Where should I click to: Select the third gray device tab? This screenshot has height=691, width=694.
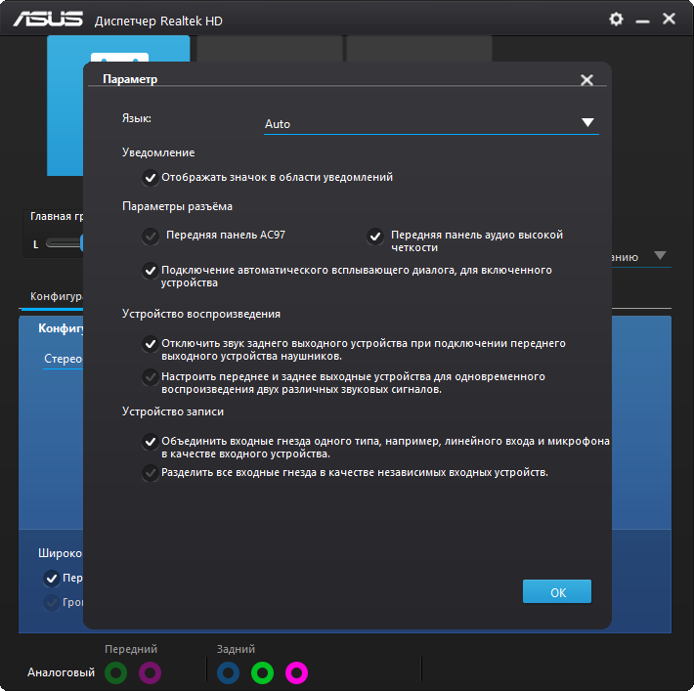point(418,49)
